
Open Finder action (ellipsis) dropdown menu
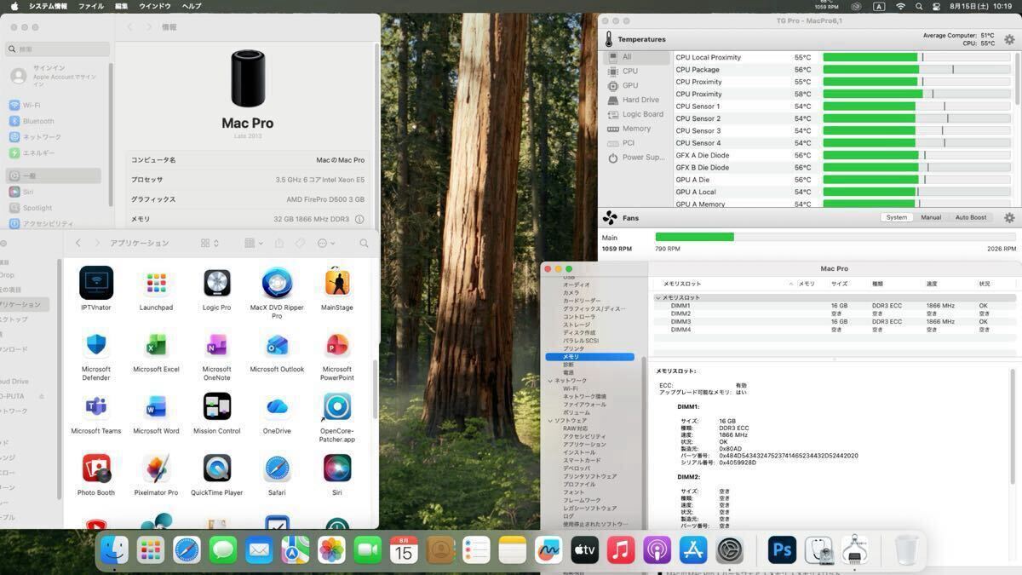click(x=326, y=243)
